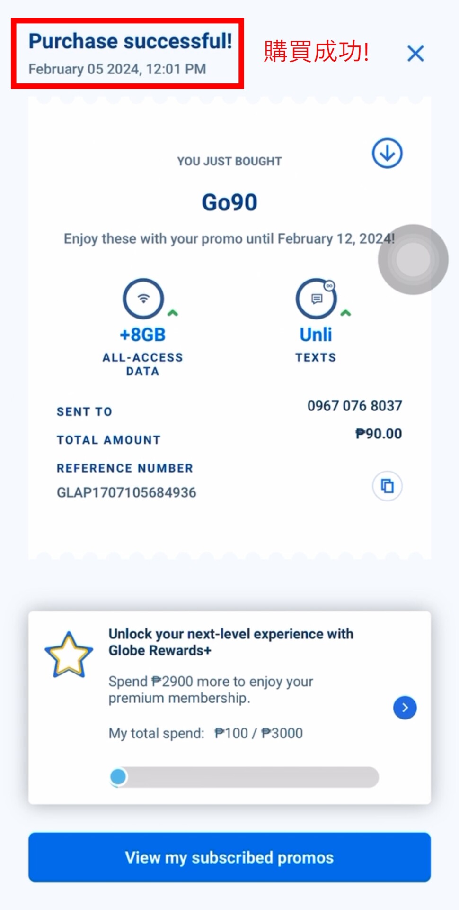Screen dimensions: 459x910
Task: Tap the green arrow beside data icon
Action: tap(173, 313)
